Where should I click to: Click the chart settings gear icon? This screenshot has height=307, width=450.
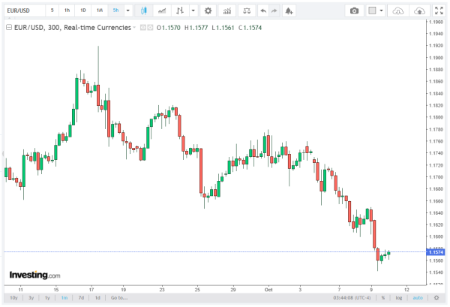click(208, 11)
